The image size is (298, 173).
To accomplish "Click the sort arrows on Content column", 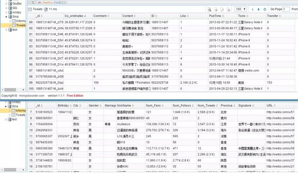I will pyautogui.click(x=135, y=16).
